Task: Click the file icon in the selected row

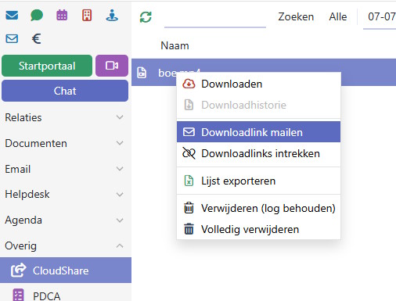Action: coord(142,73)
